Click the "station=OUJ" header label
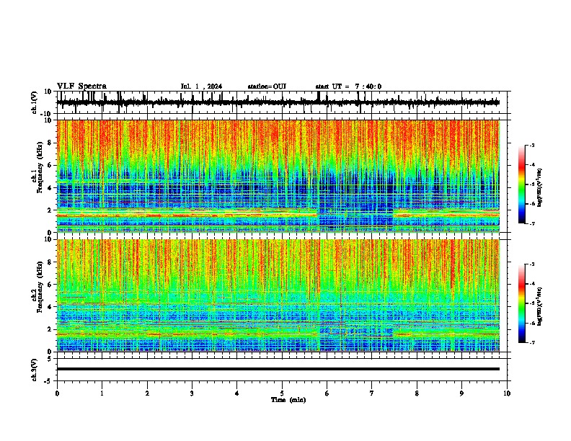Screen dimensions: 571x441 [267, 86]
